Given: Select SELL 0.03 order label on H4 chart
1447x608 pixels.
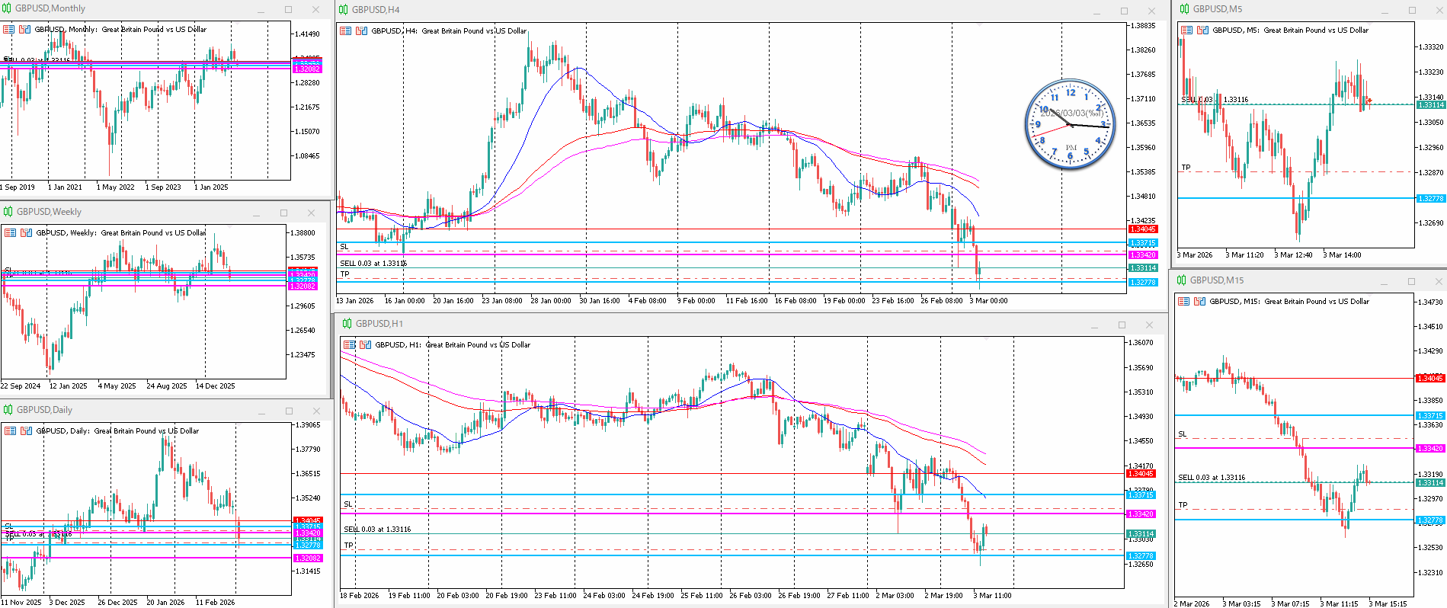Looking at the screenshot, I should pyautogui.click(x=373, y=264).
